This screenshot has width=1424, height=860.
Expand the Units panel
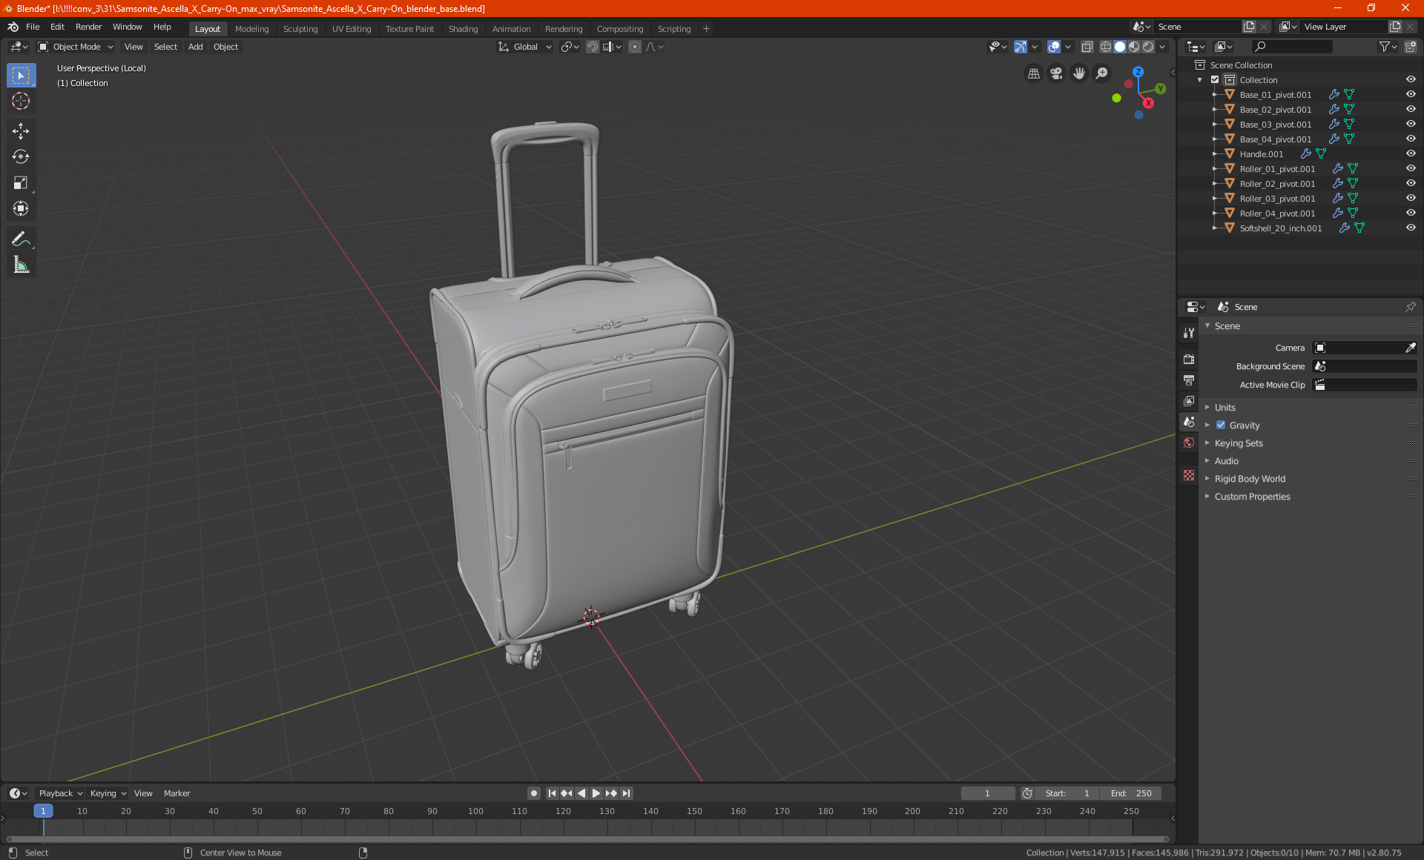click(1224, 408)
